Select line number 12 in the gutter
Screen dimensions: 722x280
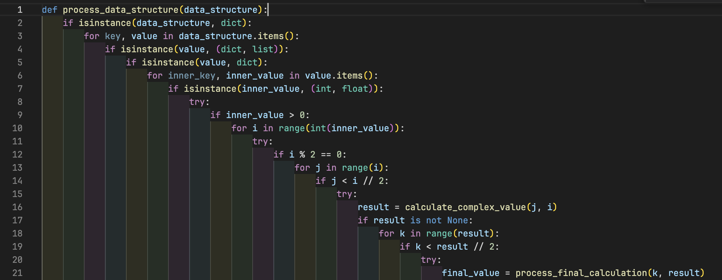[x=17, y=155]
